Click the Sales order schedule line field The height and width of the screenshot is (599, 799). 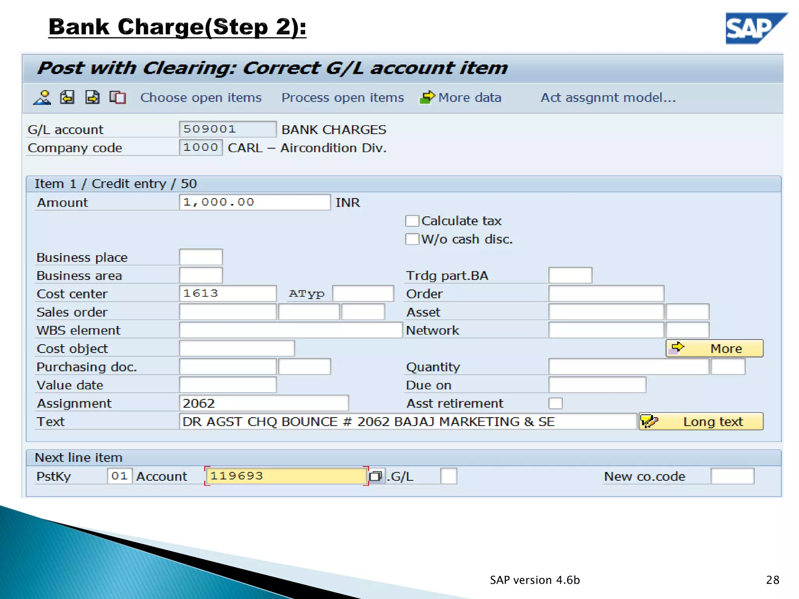click(363, 312)
